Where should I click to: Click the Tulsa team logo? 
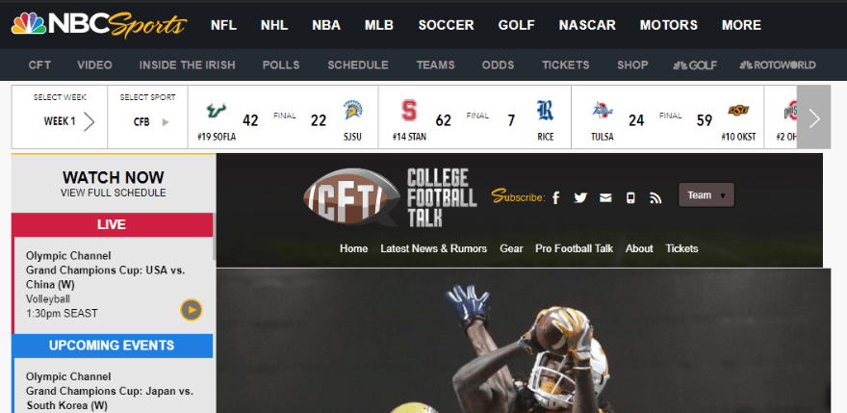click(x=602, y=111)
